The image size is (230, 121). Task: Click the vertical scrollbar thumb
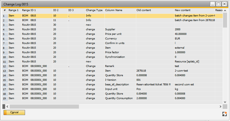(x=225, y=20)
